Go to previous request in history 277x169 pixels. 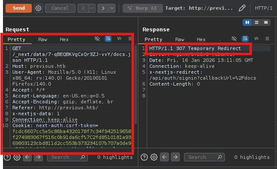(83, 8)
